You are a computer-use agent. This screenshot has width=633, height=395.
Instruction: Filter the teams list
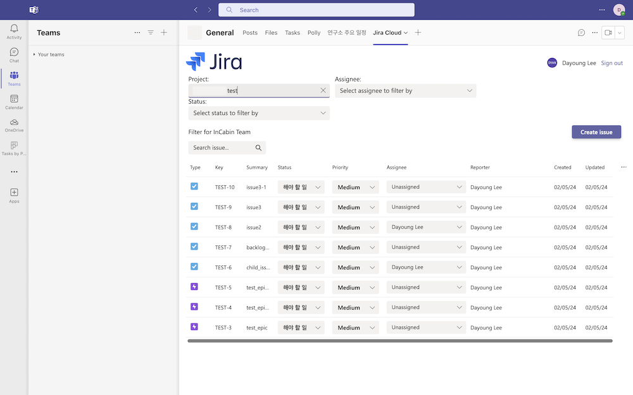pyautogui.click(x=151, y=33)
